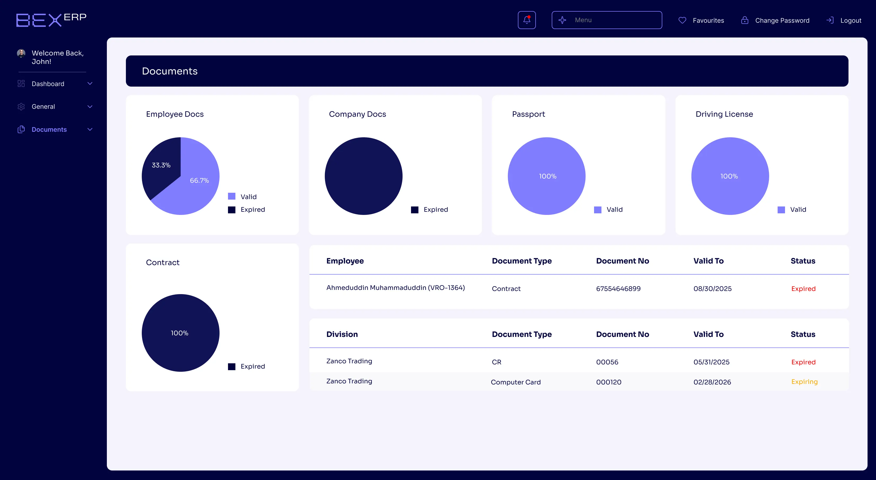Select the General settings gear icon
876x480 pixels.
[21, 107]
